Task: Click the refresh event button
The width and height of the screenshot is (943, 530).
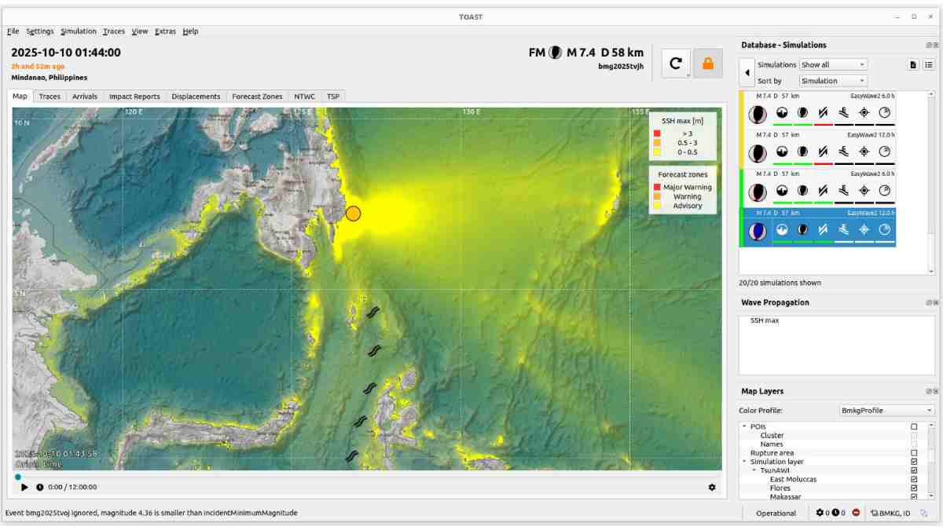Action: 675,64
